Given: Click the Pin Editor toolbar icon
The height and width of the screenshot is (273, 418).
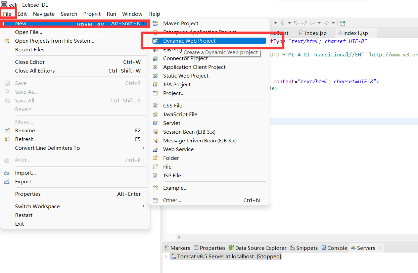Looking at the screenshot, I should pyautogui.click(x=342, y=23).
